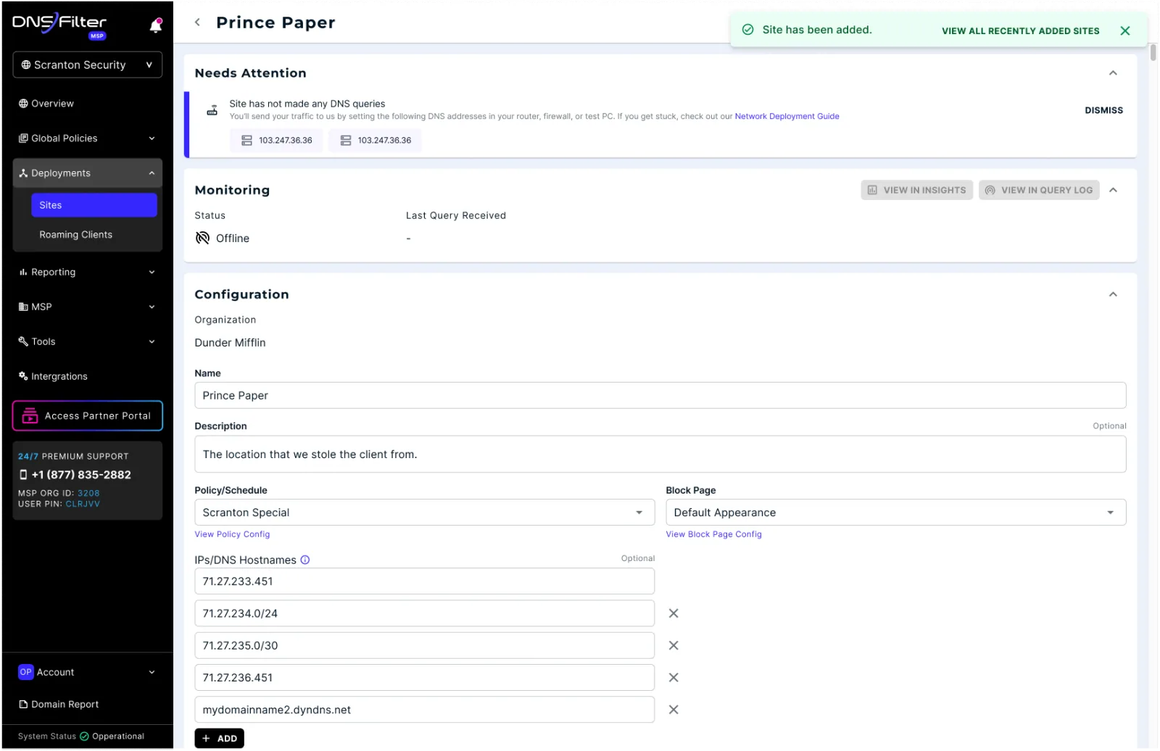Close the 'Site has been added' notification
This screenshot has height=751, width=1160.
point(1124,30)
